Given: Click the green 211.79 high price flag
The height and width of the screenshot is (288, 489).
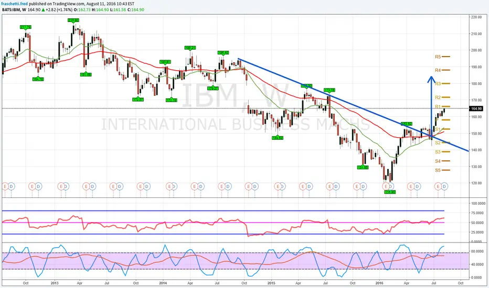Looking at the screenshot, I should pyautogui.click(x=26, y=27).
